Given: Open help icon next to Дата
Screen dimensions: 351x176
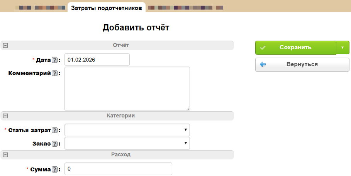Looking at the screenshot, I should [x=55, y=60].
